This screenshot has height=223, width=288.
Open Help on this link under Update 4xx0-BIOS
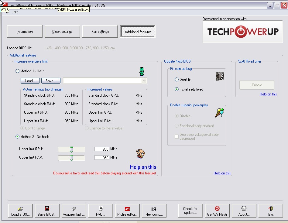[222, 173]
